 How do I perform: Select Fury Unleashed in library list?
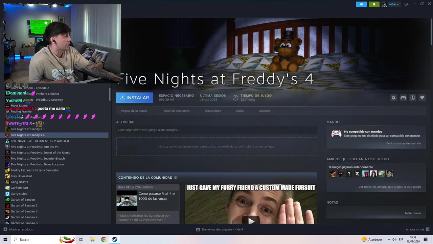[x=21, y=176]
